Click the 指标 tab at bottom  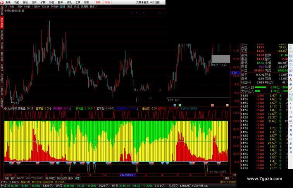[7, 178]
